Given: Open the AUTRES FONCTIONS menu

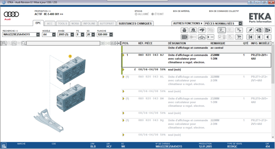Looking at the screenshot, I should click(188, 23).
